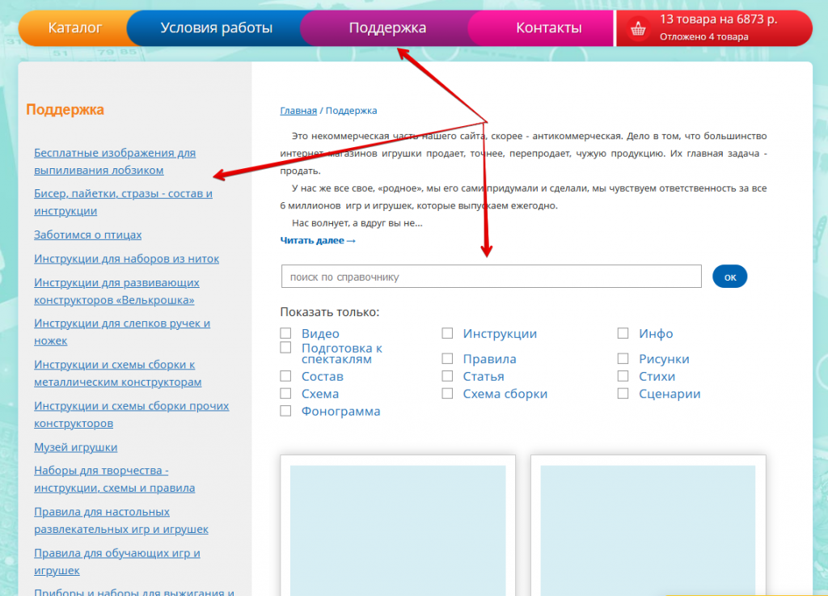Check the Правила filter box
This screenshot has height=596, width=828.
pos(447,358)
